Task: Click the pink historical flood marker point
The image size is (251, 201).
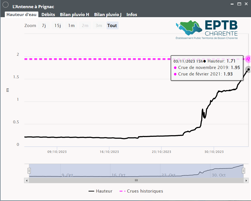Action: point(248,59)
